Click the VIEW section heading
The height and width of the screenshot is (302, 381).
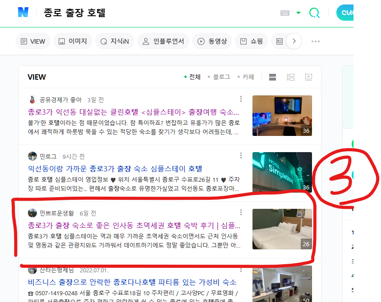coord(37,77)
